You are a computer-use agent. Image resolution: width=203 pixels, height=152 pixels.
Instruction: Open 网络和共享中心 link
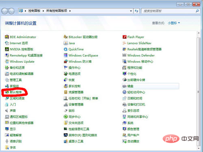tap(138, 117)
